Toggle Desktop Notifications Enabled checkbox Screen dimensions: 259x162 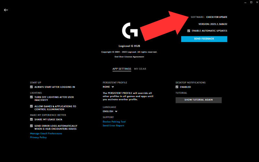coord(177,87)
